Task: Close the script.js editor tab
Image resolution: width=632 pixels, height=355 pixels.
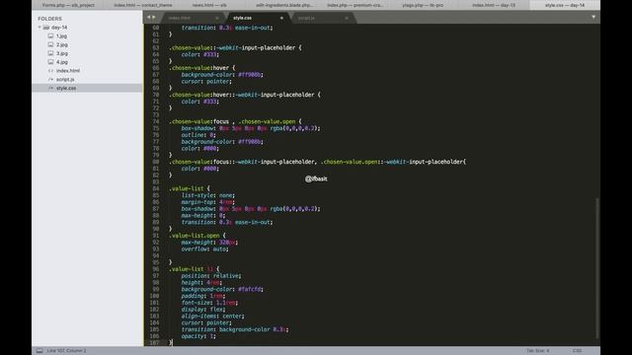Action: [x=347, y=18]
